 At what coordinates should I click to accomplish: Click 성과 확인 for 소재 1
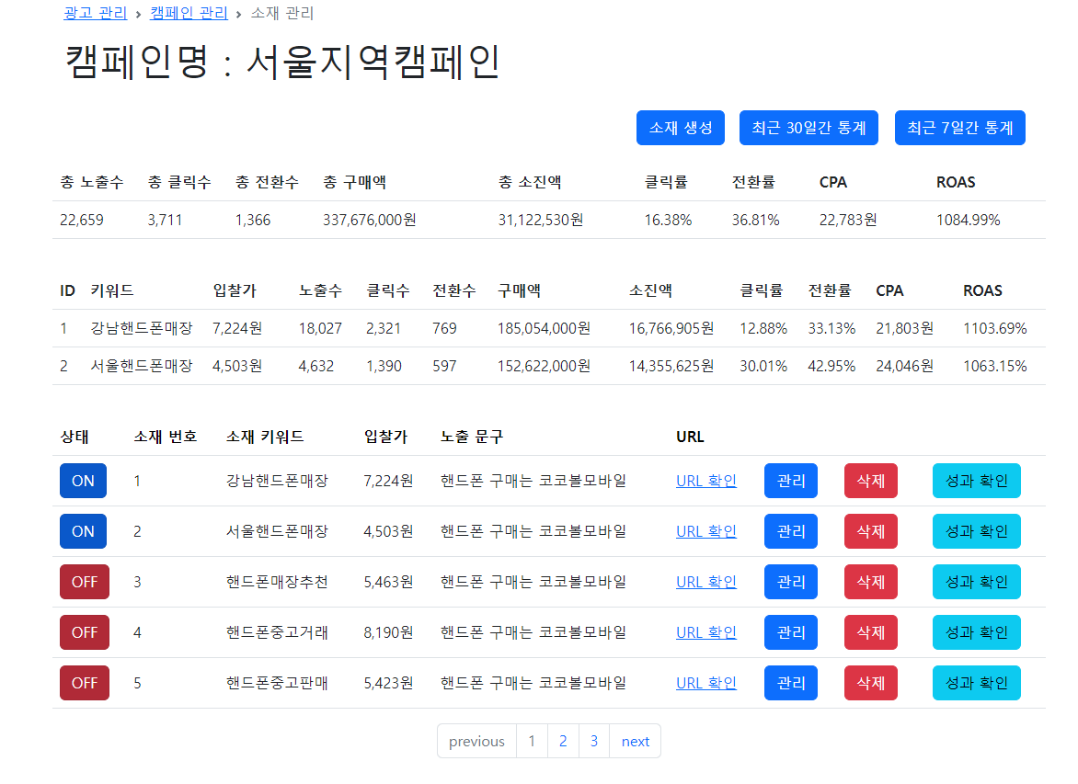click(976, 481)
